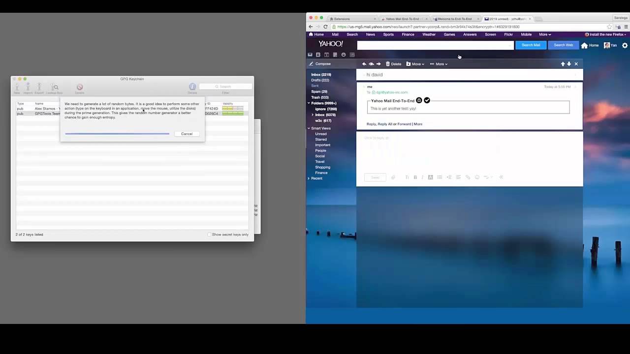Click the browser back arrow
Image resolution: width=630 pixels, height=354 pixels.
point(311,27)
